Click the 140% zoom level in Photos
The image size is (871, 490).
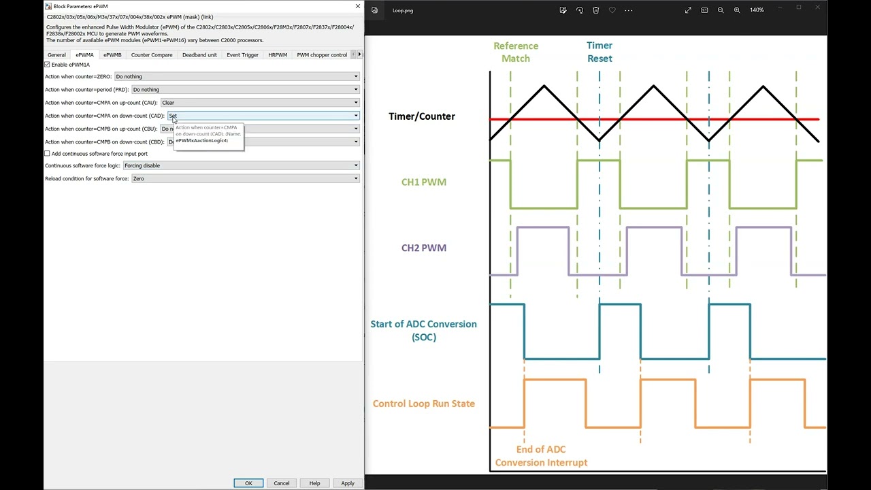click(x=757, y=10)
